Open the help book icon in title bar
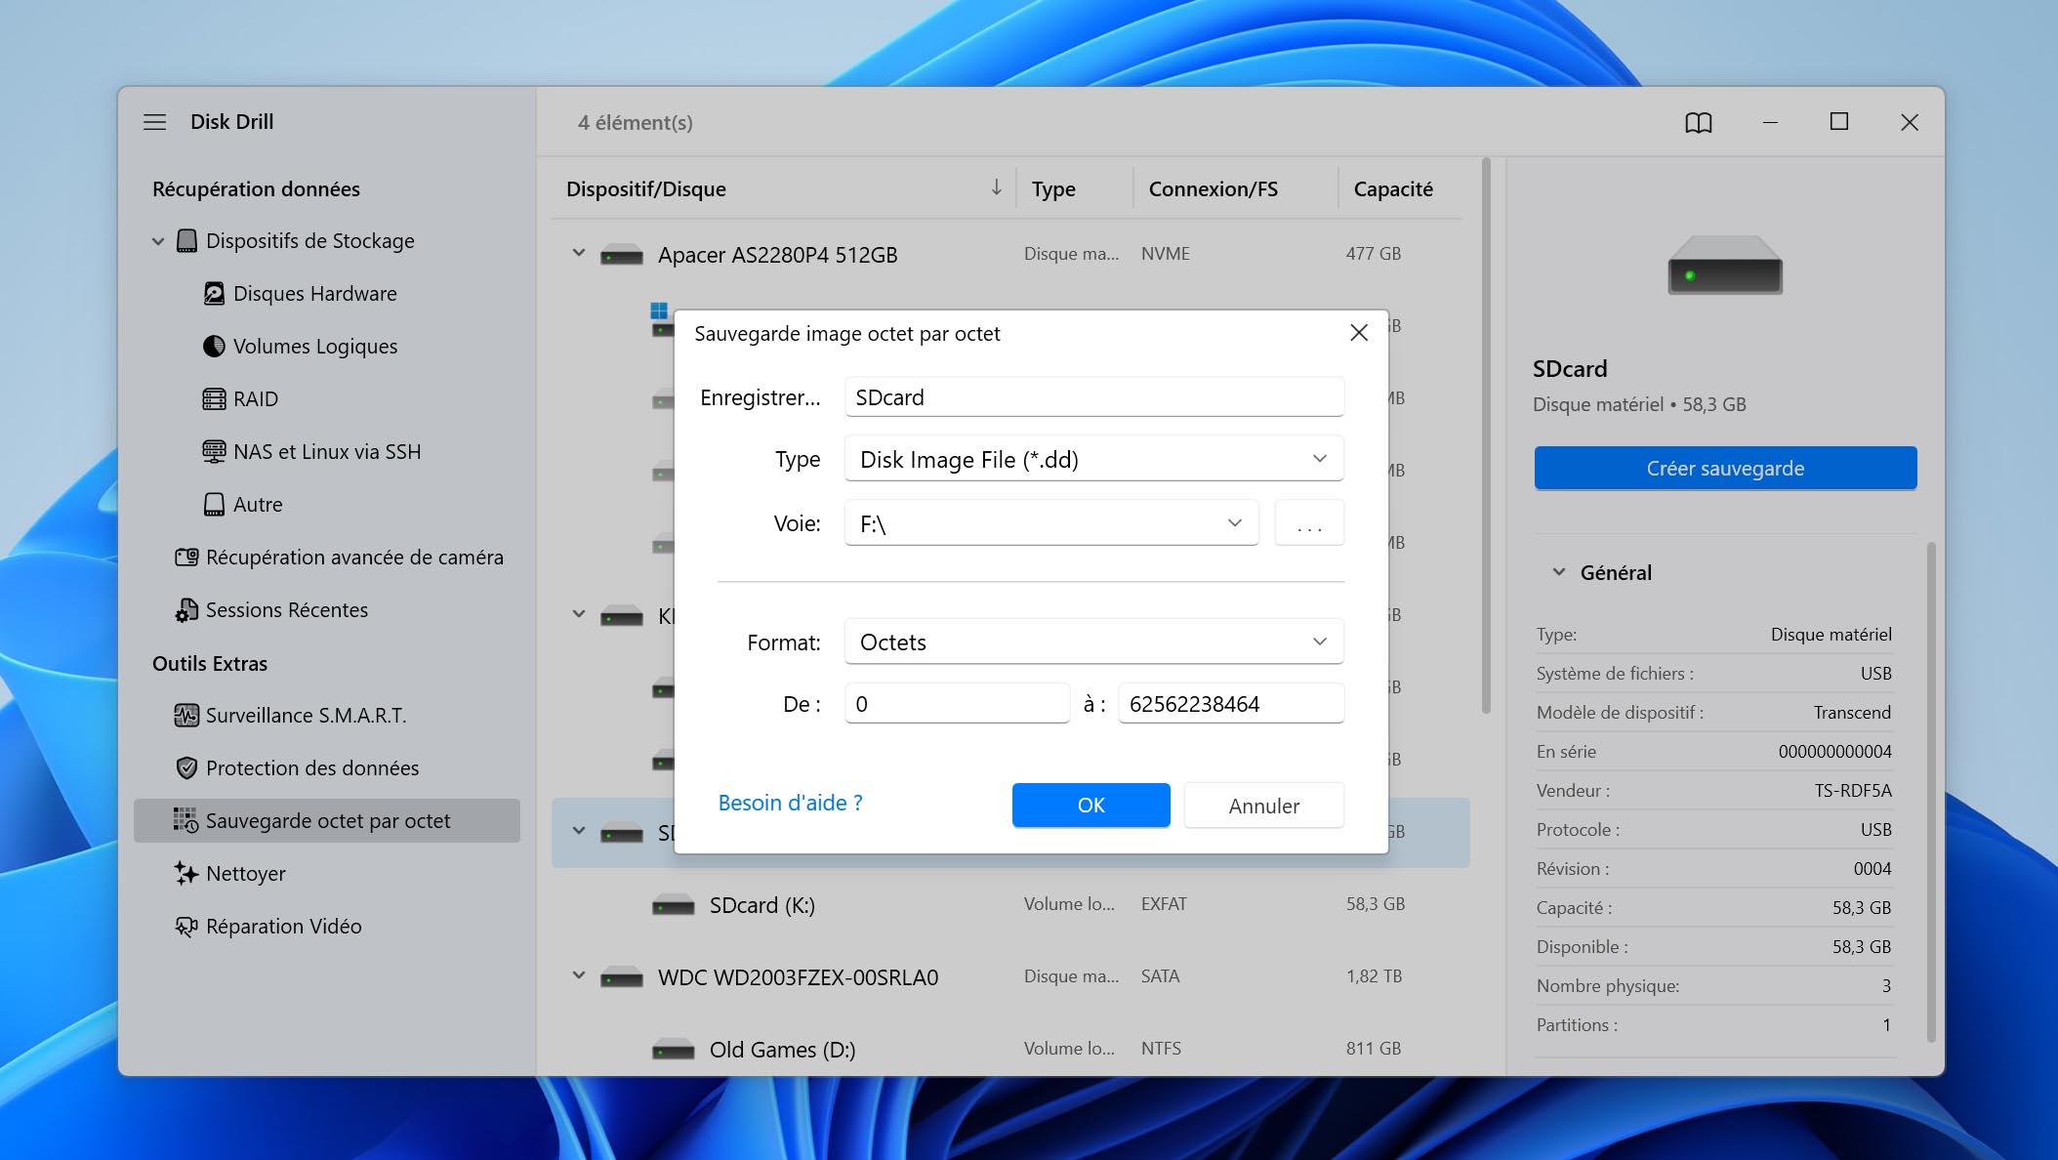Screen dimensions: 2058x1160 [x=1699, y=123]
